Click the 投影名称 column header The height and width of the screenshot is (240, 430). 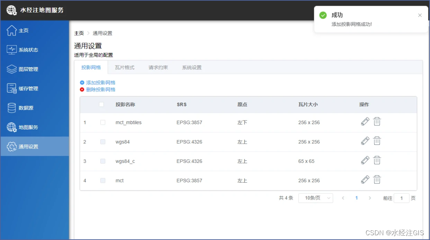[x=125, y=105]
